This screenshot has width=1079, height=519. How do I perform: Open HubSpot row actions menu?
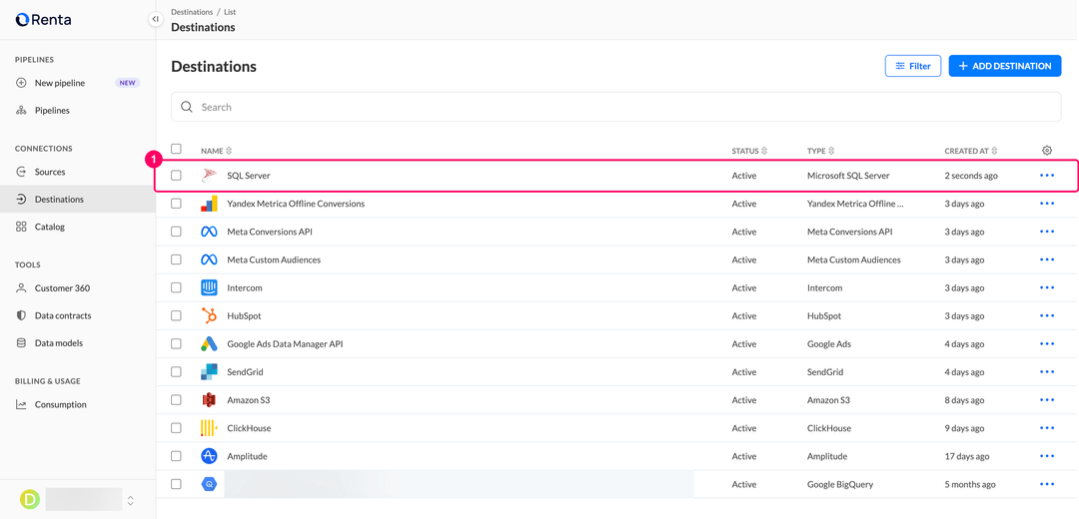1047,315
